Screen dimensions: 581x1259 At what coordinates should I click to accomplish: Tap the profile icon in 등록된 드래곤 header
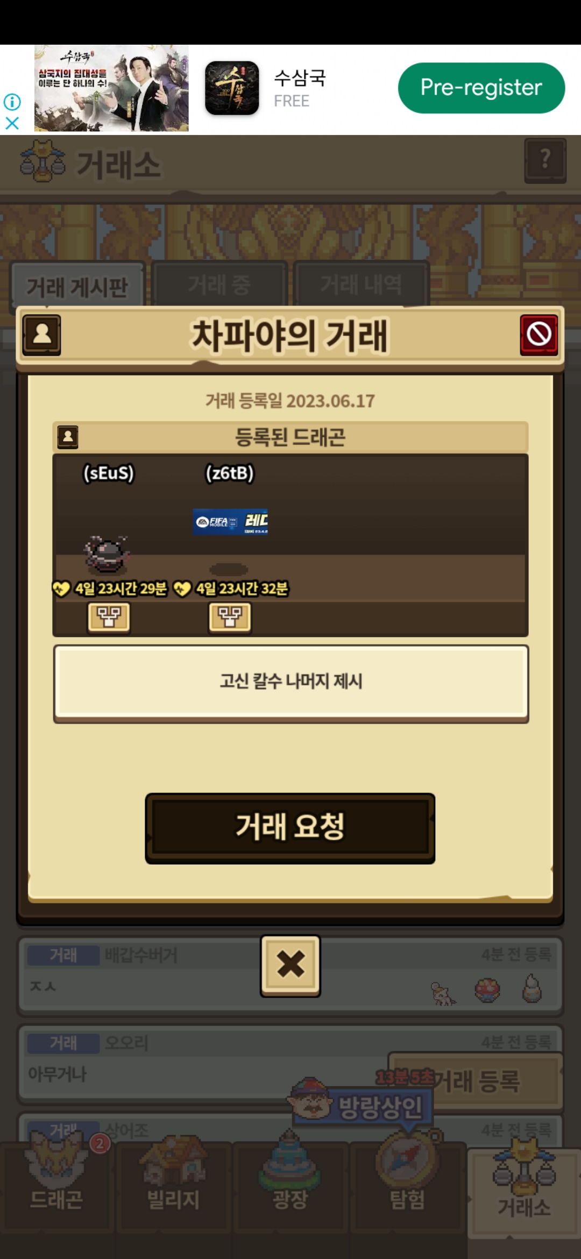point(68,437)
